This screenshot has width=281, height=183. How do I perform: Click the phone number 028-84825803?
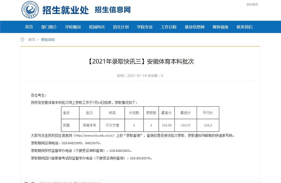pos(119,151)
